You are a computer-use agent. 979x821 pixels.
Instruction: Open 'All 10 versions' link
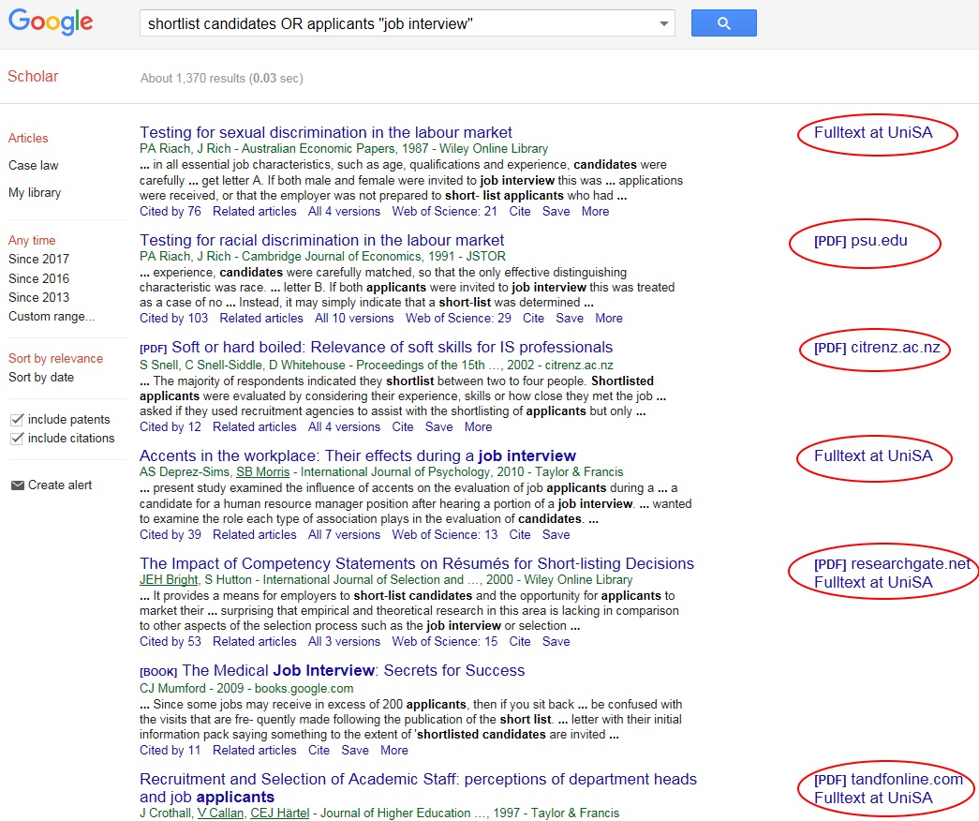[354, 318]
